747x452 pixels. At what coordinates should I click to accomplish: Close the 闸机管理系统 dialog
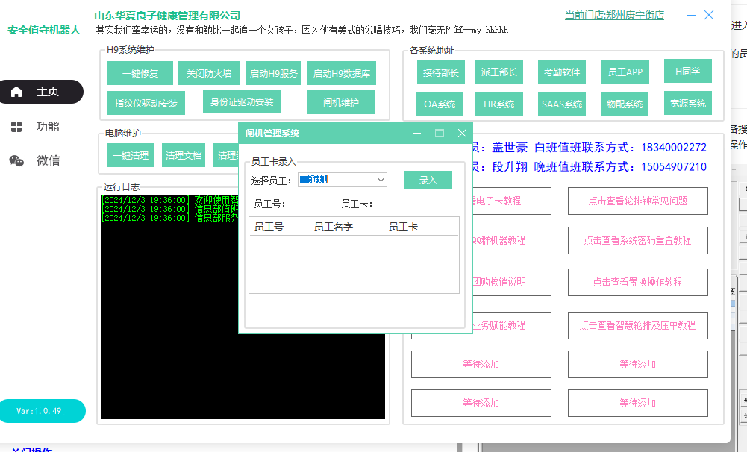[x=462, y=134]
